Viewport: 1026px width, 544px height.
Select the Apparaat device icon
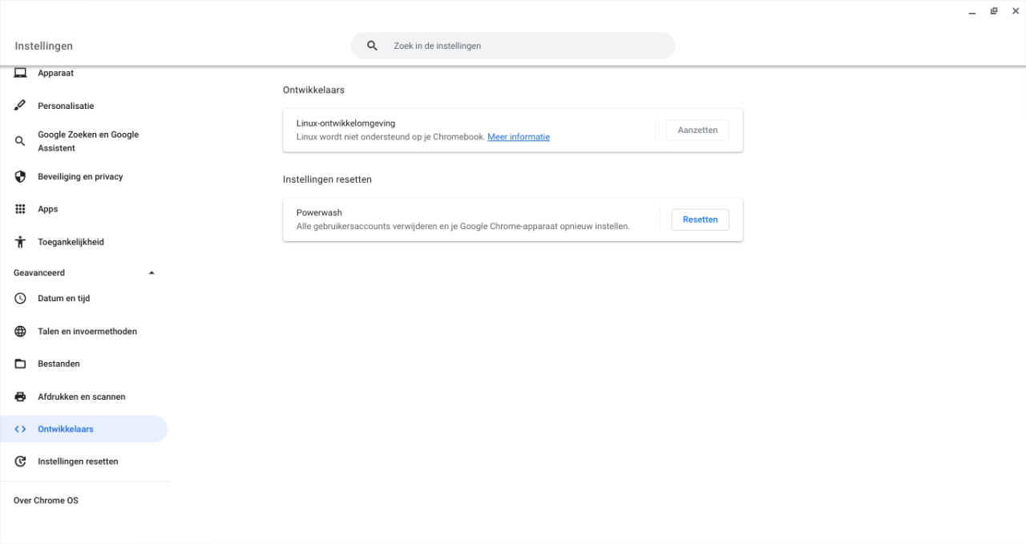[x=20, y=73]
